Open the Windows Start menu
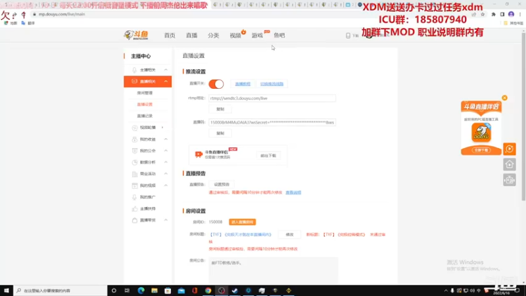 tap(7, 290)
